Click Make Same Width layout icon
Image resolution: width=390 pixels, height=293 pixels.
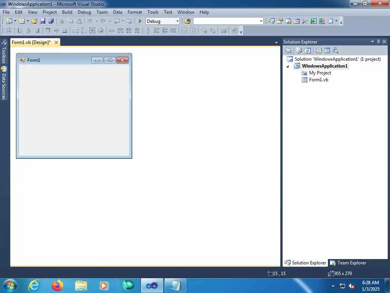[76, 31]
